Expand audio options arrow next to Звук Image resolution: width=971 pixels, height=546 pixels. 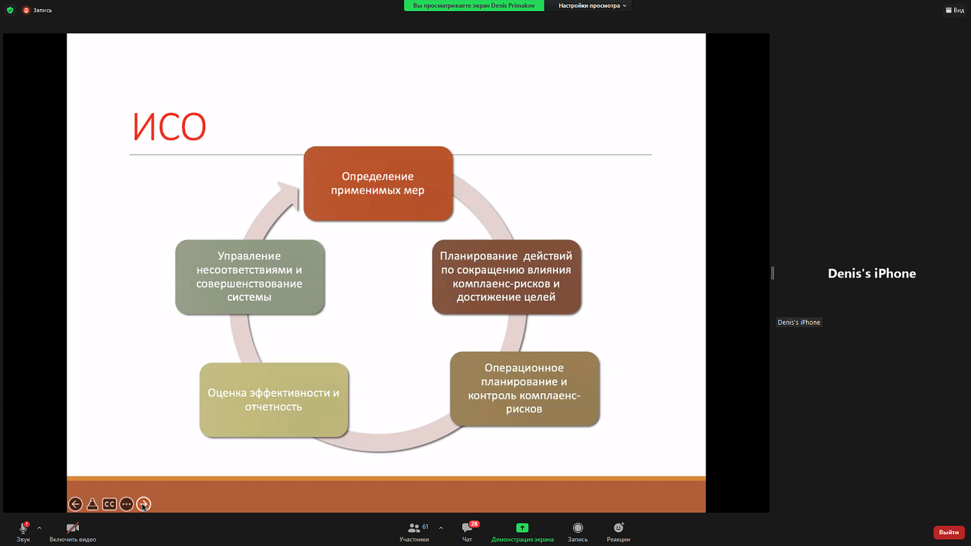[x=39, y=528]
